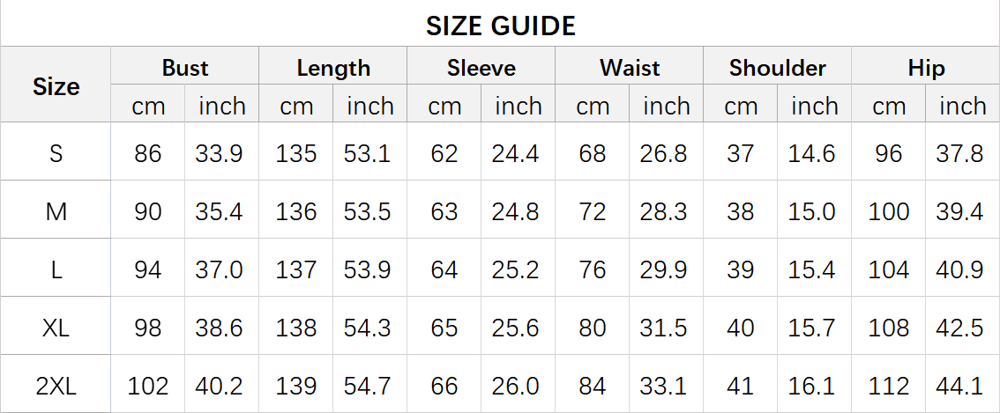Click the length value 53.5 for size M

click(x=367, y=211)
